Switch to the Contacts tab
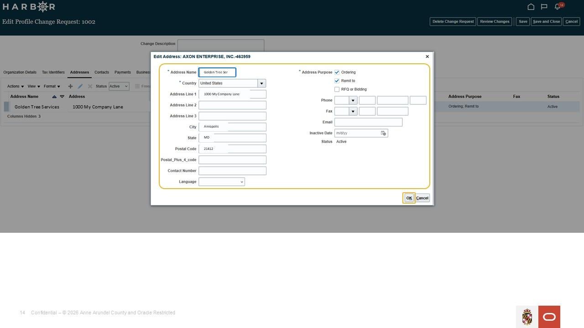The width and height of the screenshot is (584, 328). coord(102,72)
